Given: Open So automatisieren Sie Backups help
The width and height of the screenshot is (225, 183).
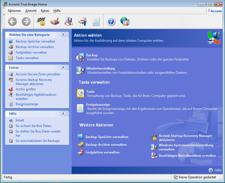Looking at the screenshot, I should (x=38, y=141).
